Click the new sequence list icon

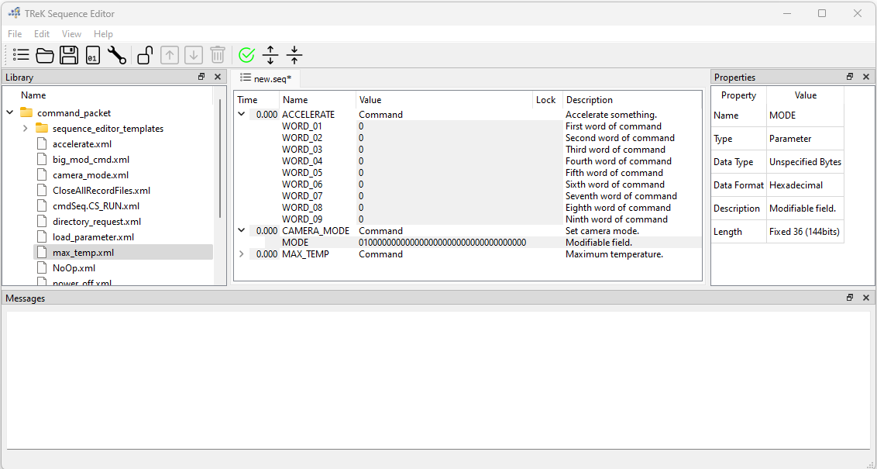pyautogui.click(x=21, y=55)
